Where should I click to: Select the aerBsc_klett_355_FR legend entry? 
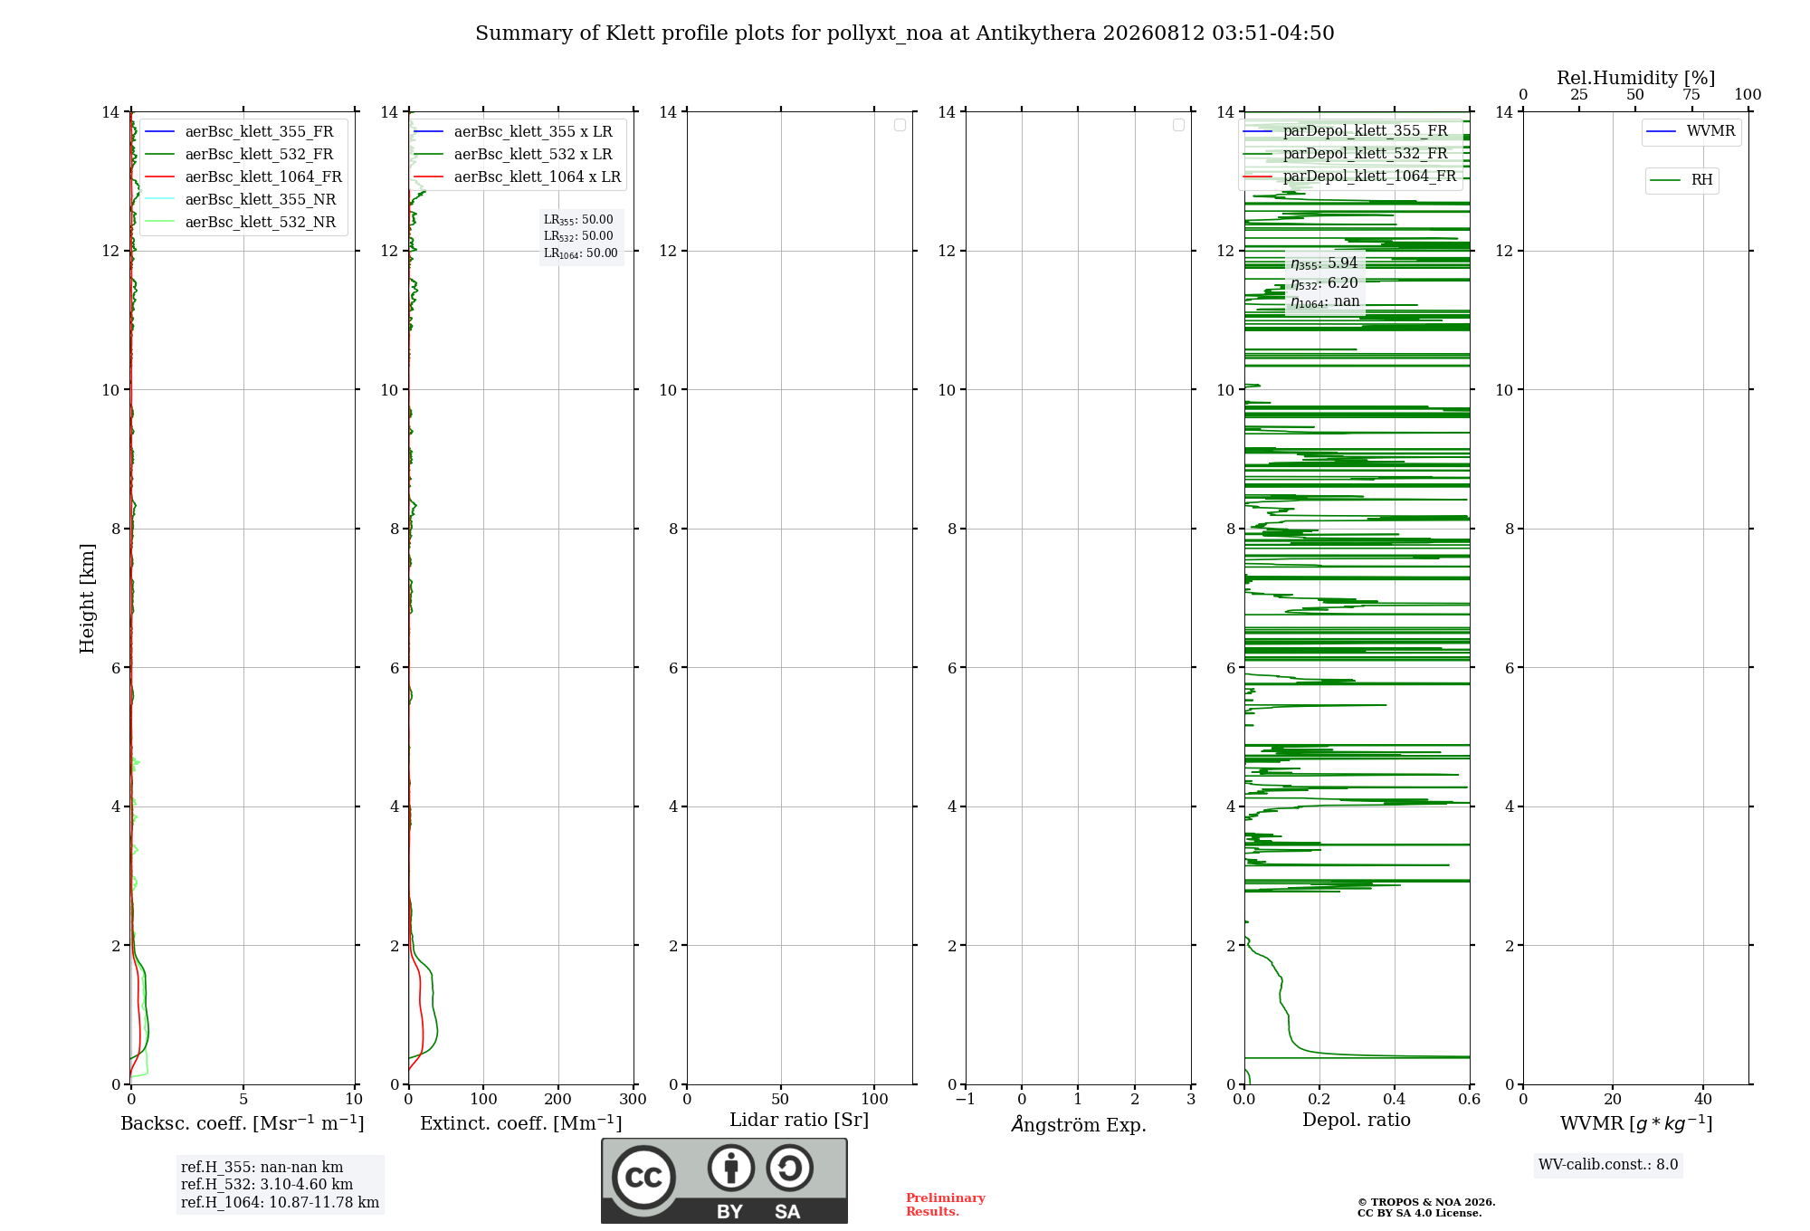(x=241, y=131)
